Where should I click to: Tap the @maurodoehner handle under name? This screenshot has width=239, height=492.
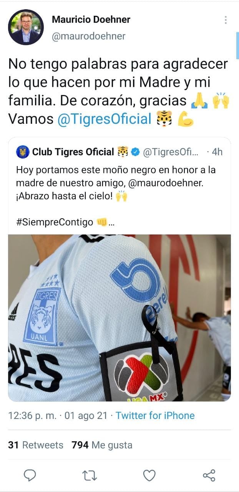click(88, 36)
